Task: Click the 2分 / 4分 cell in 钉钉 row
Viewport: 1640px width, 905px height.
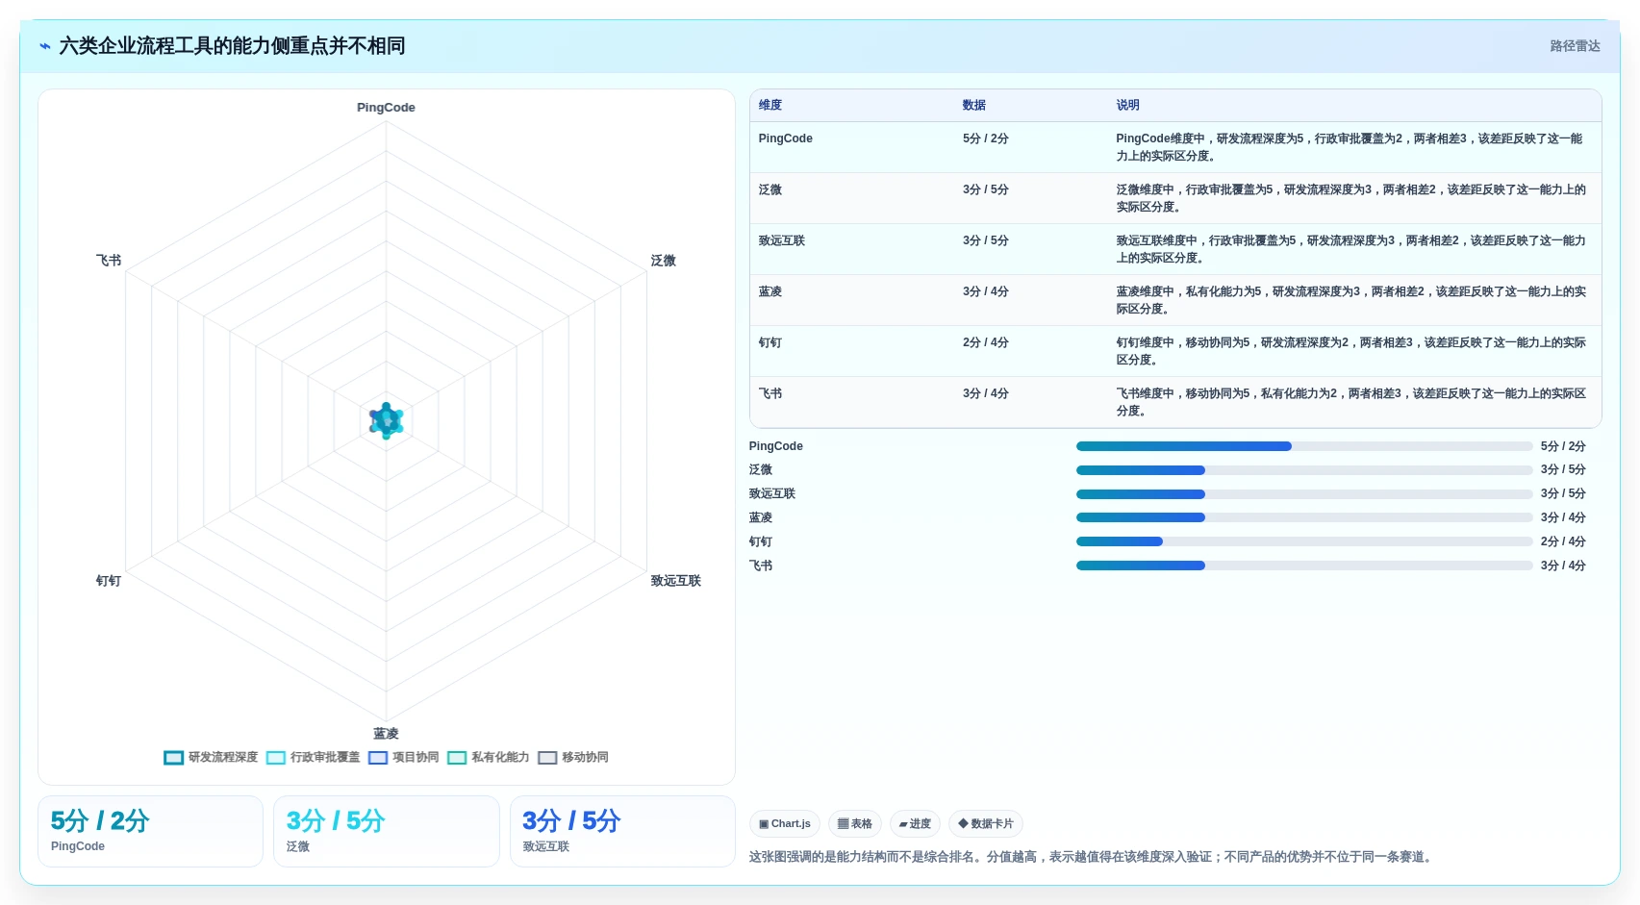Action: (986, 342)
